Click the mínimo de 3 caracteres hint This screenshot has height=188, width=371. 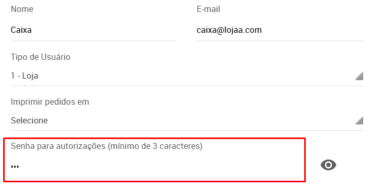(x=155, y=146)
